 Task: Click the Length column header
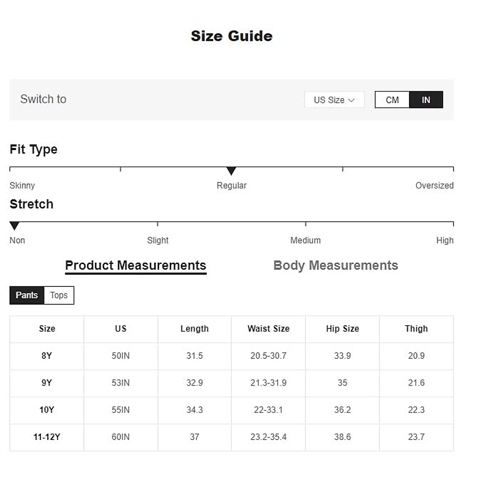(x=194, y=329)
